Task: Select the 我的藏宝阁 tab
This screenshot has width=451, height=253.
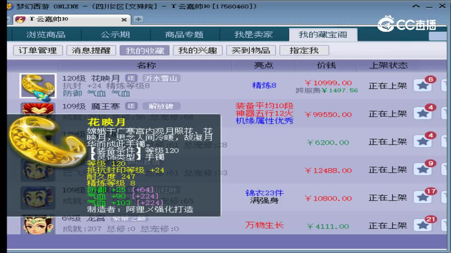Action: point(323,35)
